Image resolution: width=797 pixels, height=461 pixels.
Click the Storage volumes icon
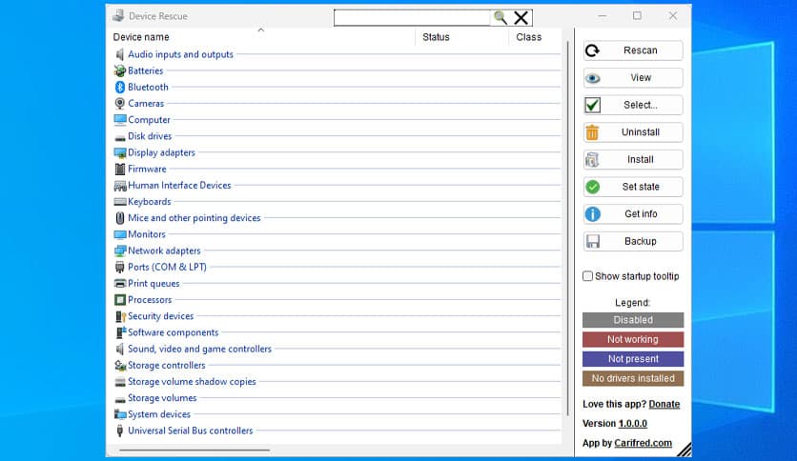120,399
